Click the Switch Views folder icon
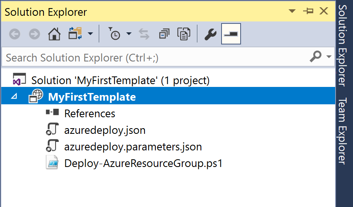 [75, 34]
